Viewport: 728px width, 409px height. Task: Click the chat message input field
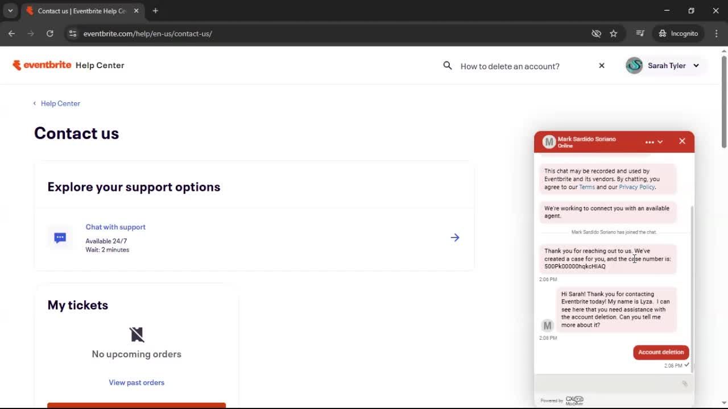(x=609, y=384)
